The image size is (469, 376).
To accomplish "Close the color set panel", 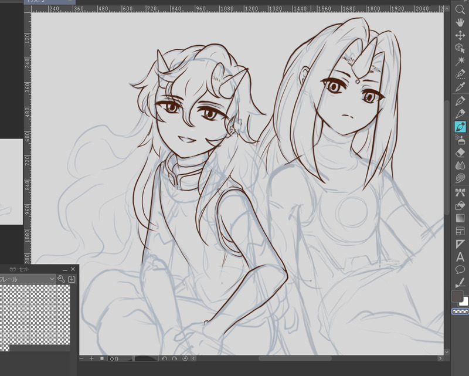I will [x=73, y=269].
